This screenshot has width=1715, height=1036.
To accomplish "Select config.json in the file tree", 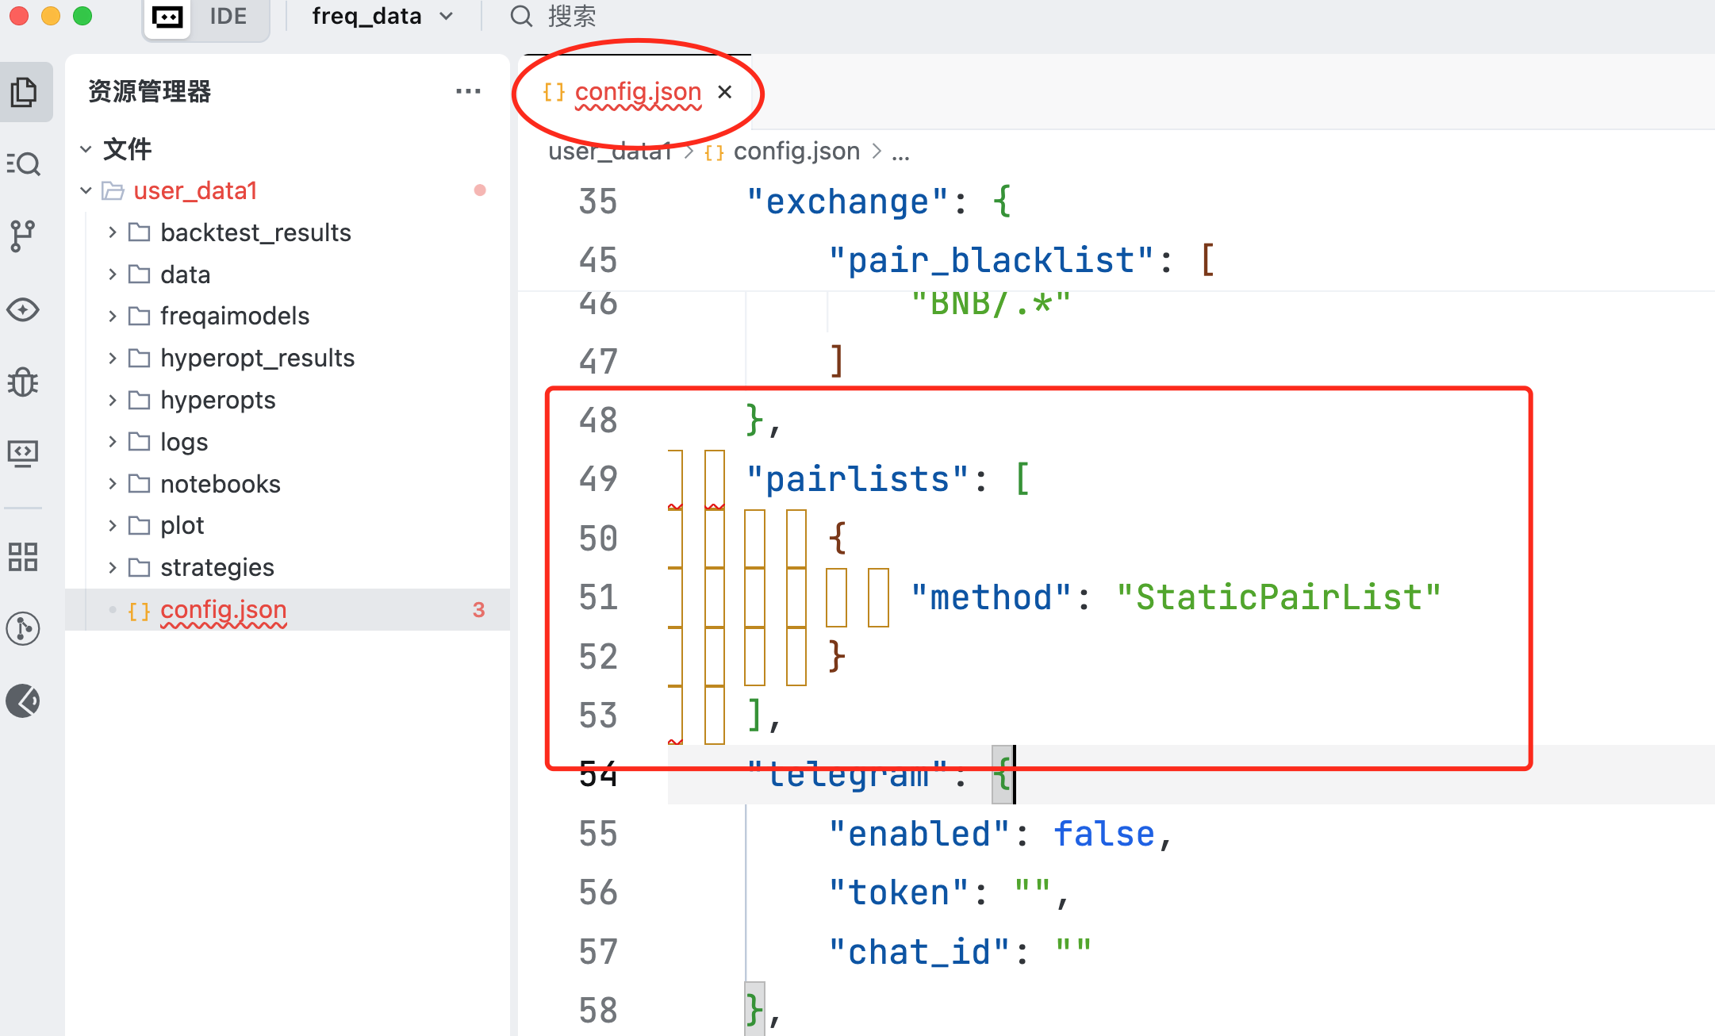I will click(223, 609).
